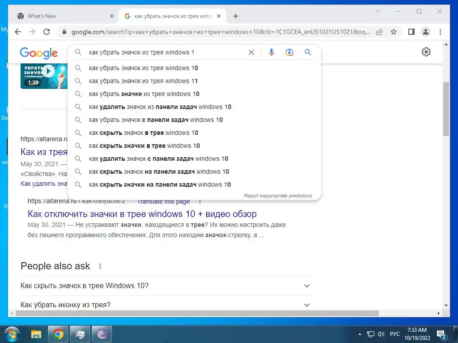Pick 'как удалить значок из панели задач' suggestion

194,107
